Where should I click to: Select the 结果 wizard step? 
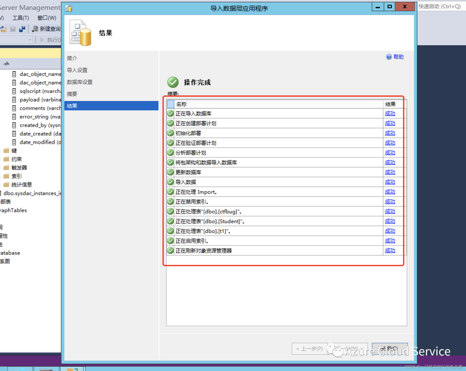coord(111,106)
